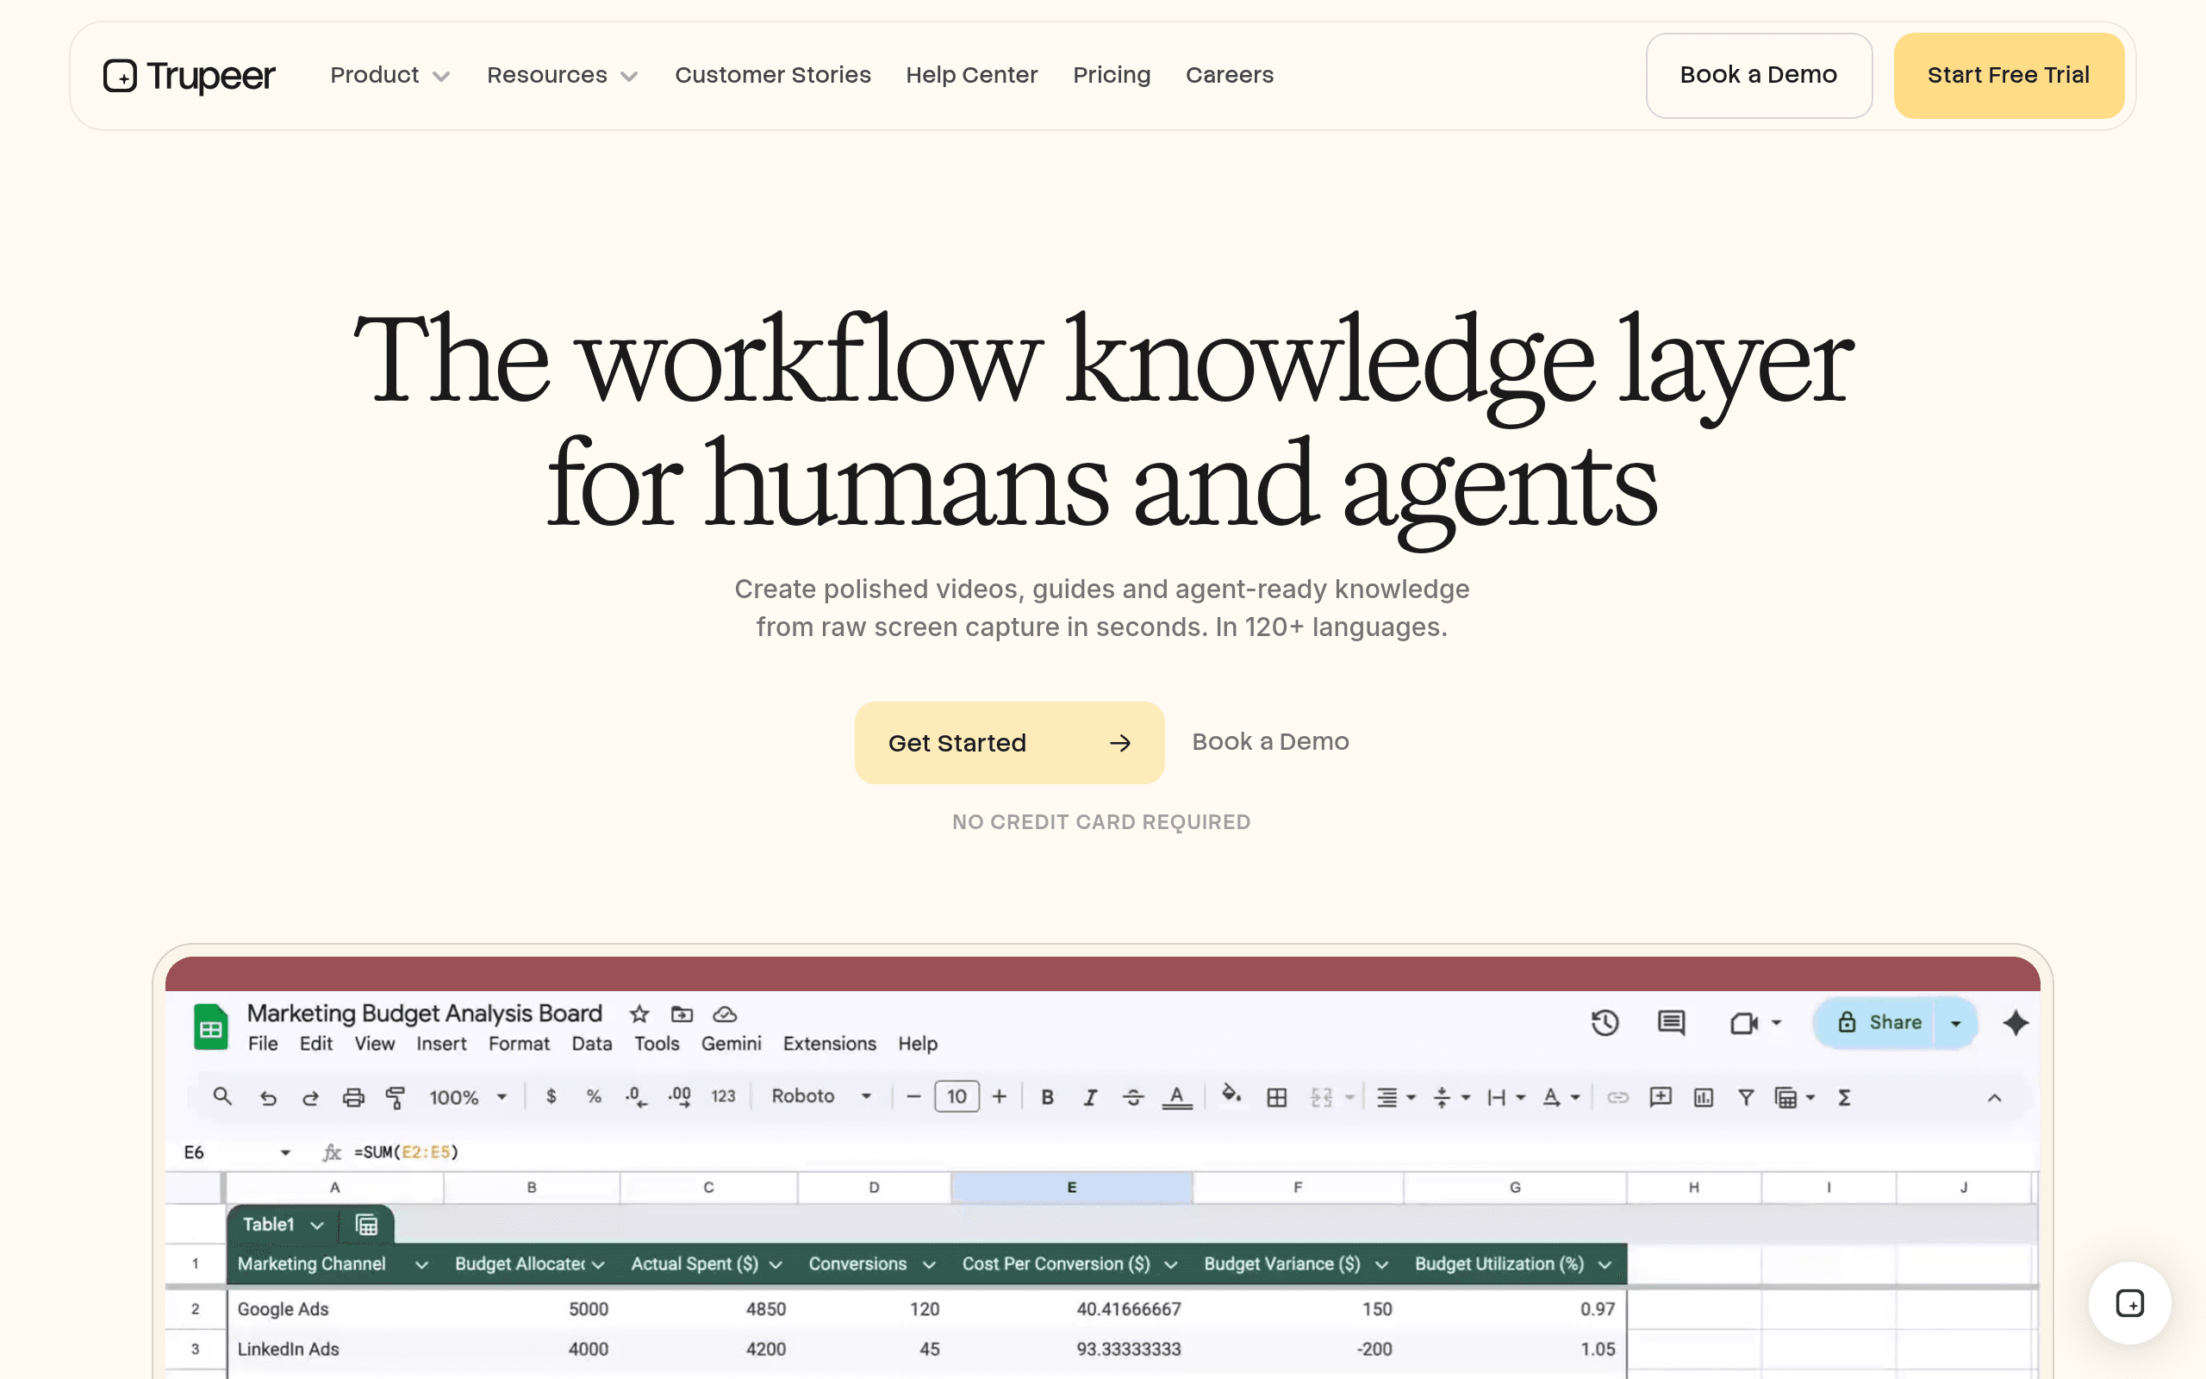Decrease font size with the minus button

pyautogui.click(x=913, y=1096)
